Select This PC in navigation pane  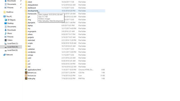pyautogui.click(x=9, y=17)
